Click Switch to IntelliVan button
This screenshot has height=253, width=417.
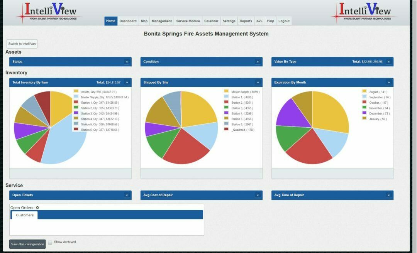(22, 44)
